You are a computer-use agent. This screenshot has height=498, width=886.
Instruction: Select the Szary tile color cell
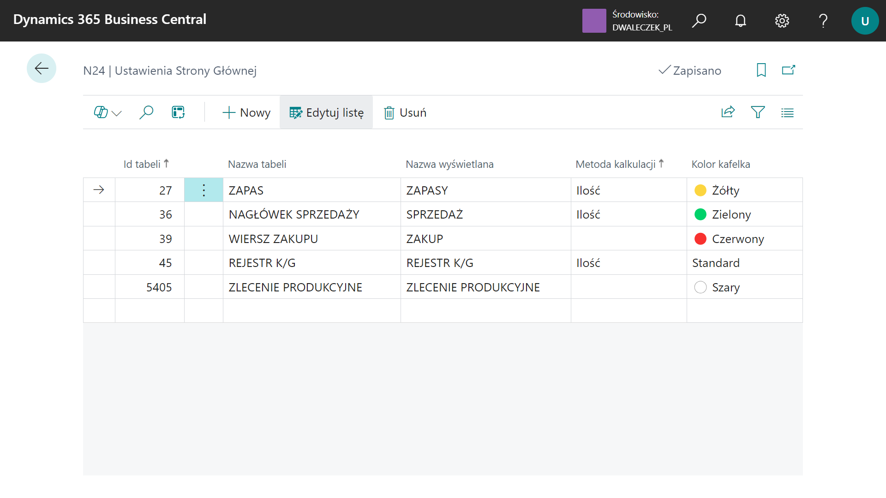744,287
